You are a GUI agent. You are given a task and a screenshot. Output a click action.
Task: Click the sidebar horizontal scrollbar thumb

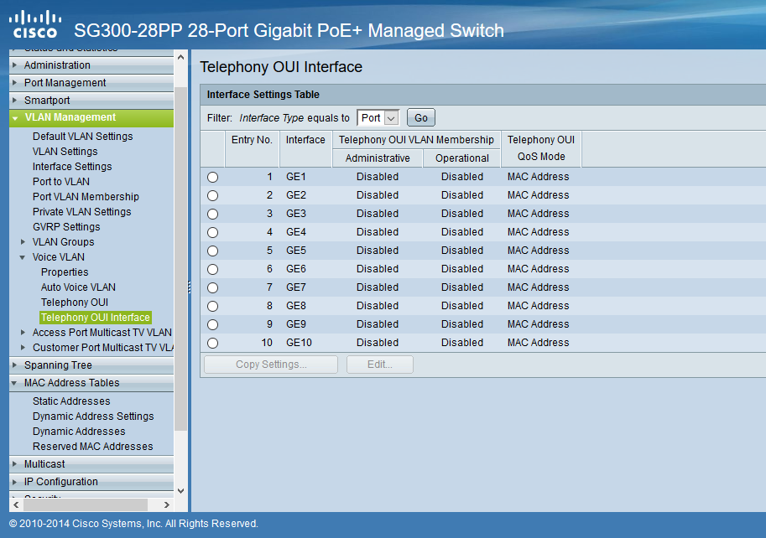86,504
